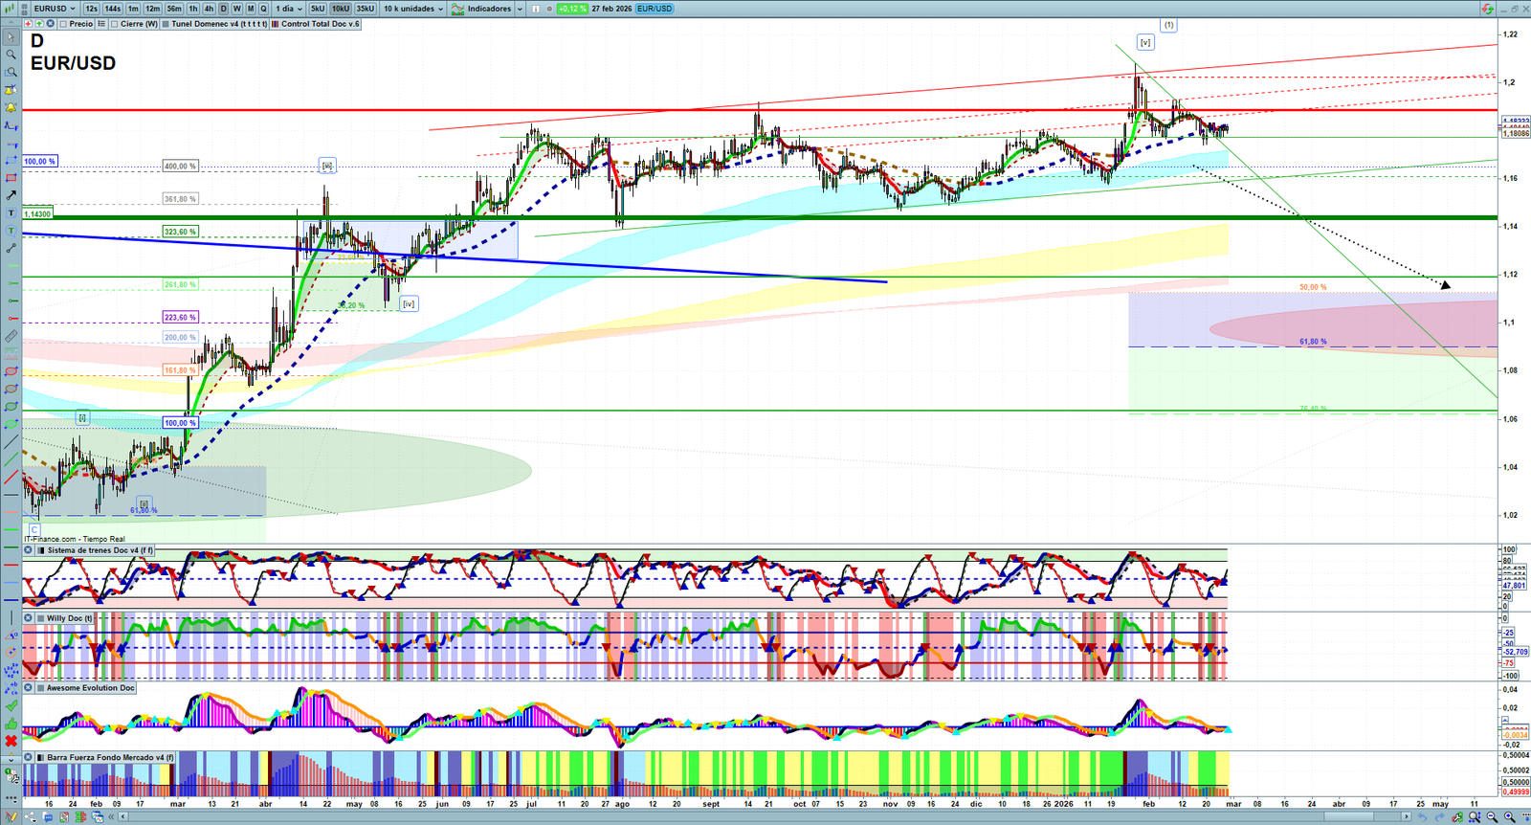Click the blue X remove icon
The height and width of the screenshot is (825, 1531).
(x=50, y=24)
